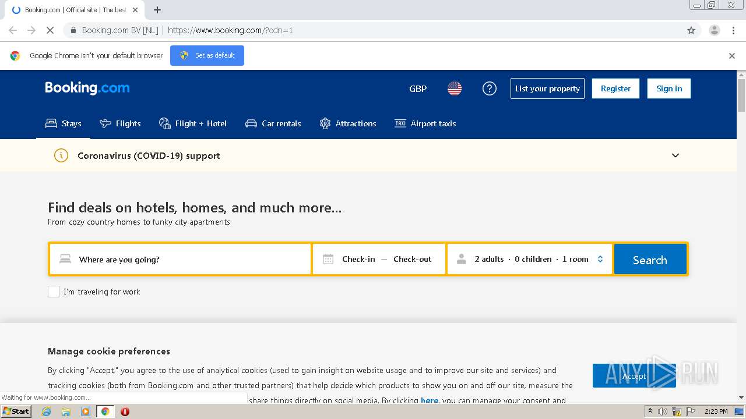This screenshot has width=746, height=419.
Task: Open File Explorer from the taskbar
Action: [66, 411]
